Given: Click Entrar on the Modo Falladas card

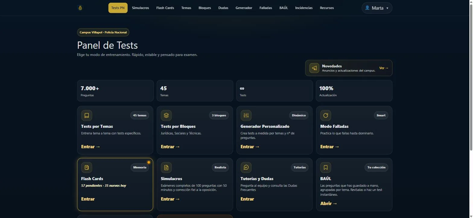Looking at the screenshot, I should 329,147.
